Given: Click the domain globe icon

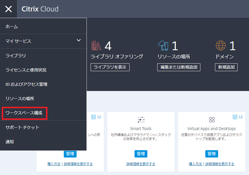Looking at the screenshot, I should tap(220, 45).
